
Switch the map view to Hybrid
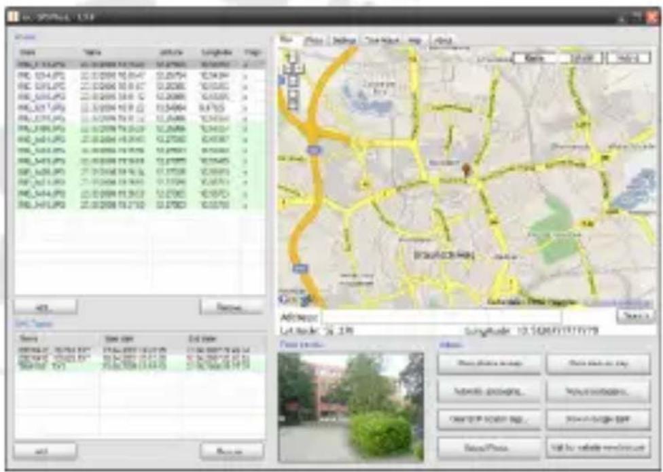pyautogui.click(x=629, y=58)
